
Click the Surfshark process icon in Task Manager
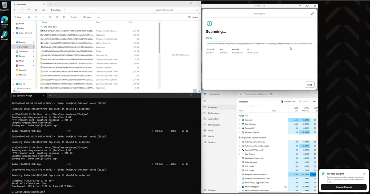click(x=243, y=120)
